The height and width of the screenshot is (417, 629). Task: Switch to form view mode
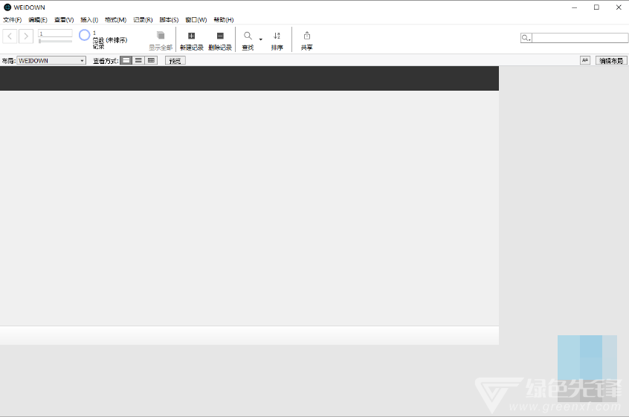click(x=126, y=60)
